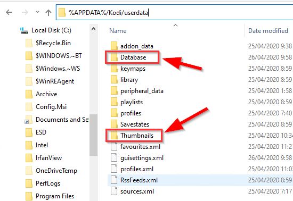Click the guisettings.xml file icon
The width and height of the screenshot is (293, 201).
(114, 157)
